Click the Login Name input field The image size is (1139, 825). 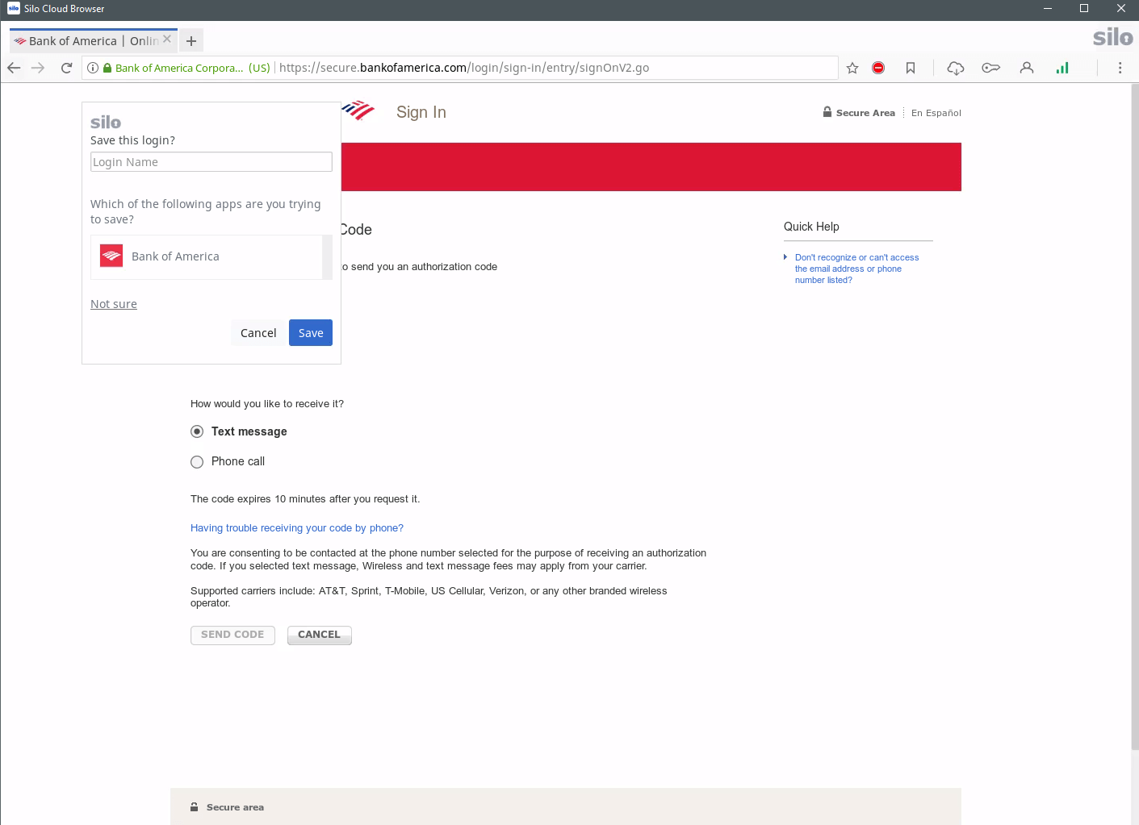click(211, 162)
